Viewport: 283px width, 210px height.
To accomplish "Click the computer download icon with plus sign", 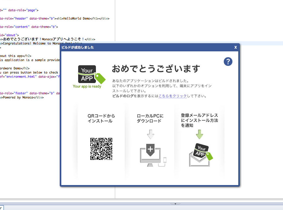I will pyautogui.click(x=150, y=155).
